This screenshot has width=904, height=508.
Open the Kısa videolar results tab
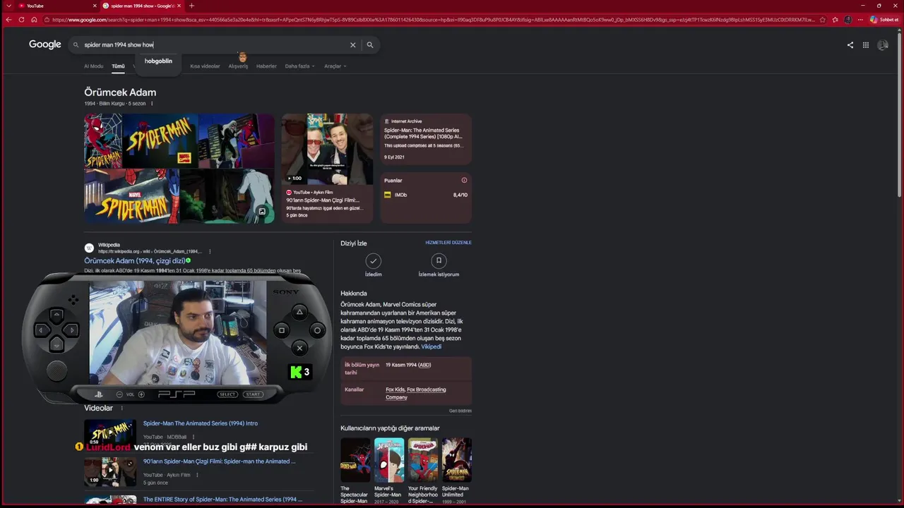[205, 66]
